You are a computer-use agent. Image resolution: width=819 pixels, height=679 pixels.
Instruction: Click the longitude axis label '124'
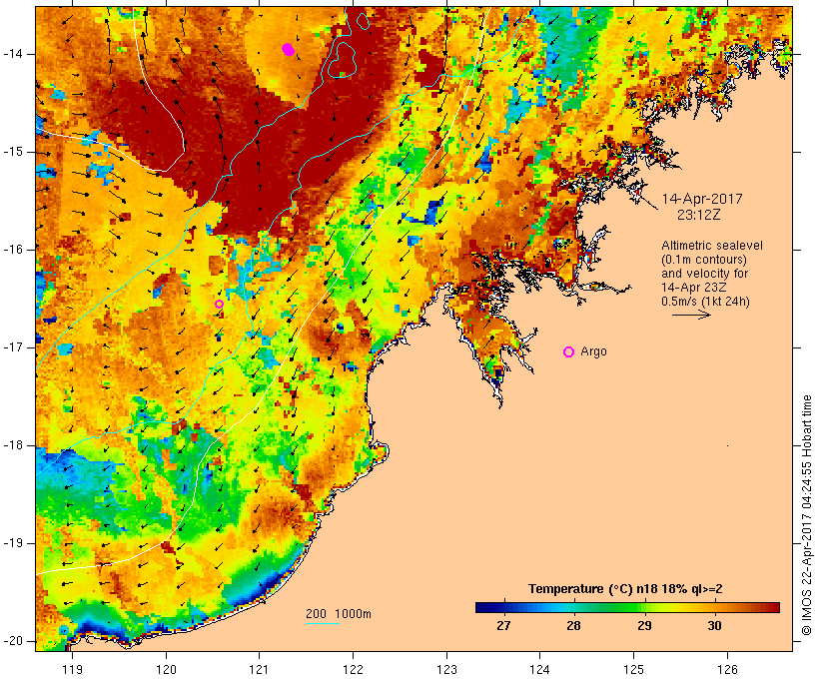(539, 669)
